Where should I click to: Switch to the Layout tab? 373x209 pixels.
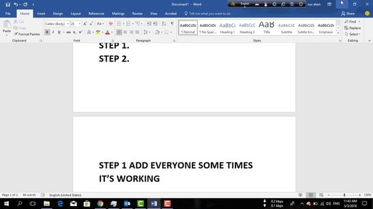[76, 14]
